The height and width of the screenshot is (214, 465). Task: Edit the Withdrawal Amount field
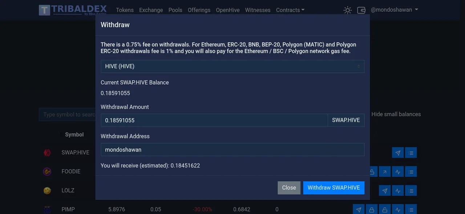(214, 120)
